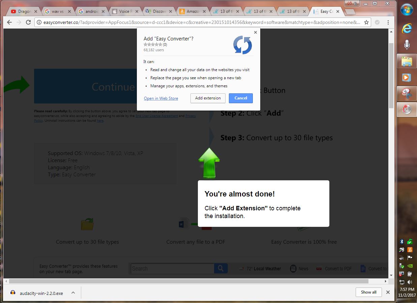Screen dimensions: 417x303
Task: Open the microphone app in taskbar
Action: (407, 44)
